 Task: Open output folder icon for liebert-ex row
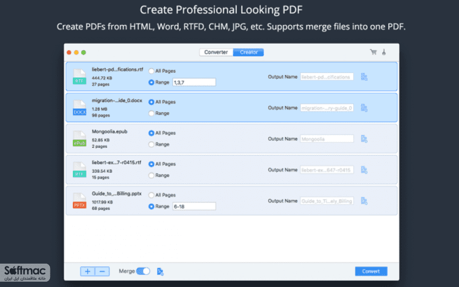[x=364, y=170]
